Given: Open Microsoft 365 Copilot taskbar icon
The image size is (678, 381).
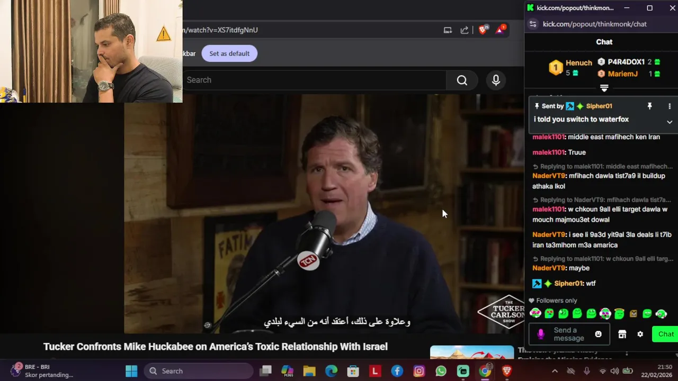Looking at the screenshot, I should [287, 371].
